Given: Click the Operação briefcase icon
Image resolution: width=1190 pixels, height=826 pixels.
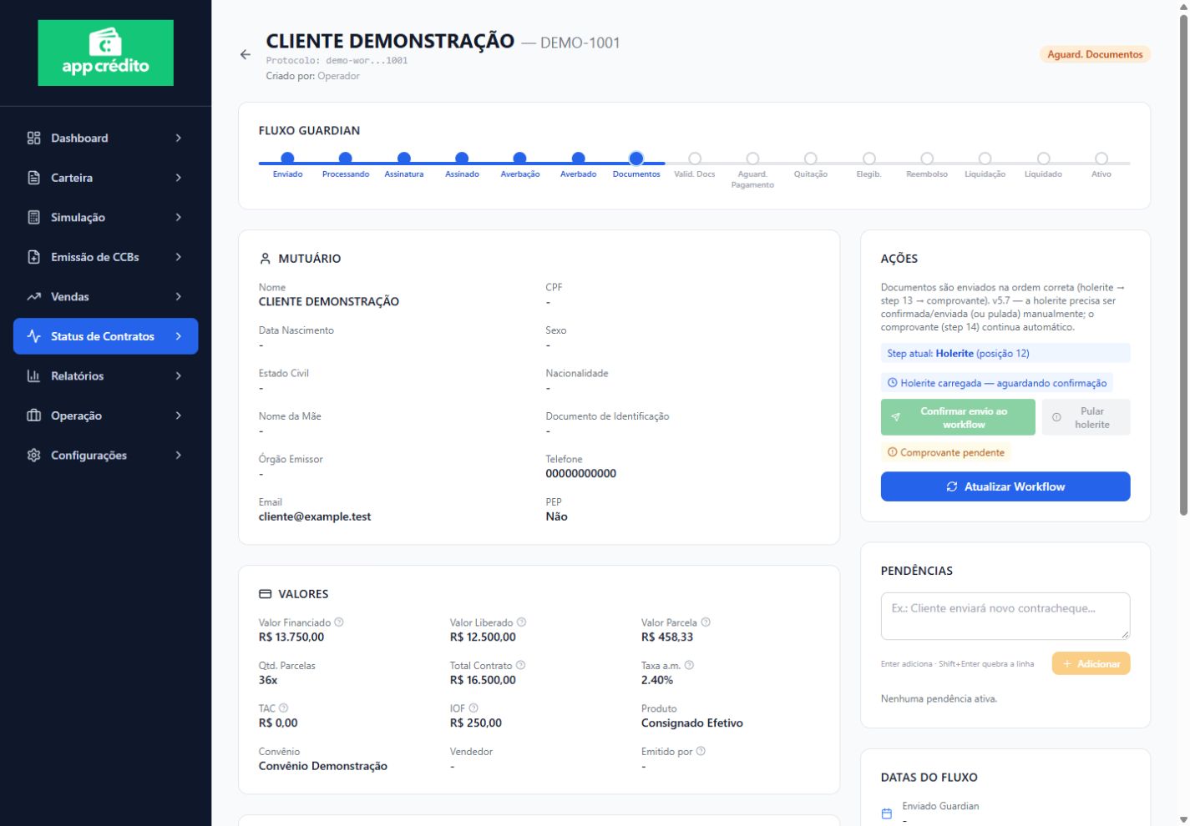Looking at the screenshot, I should pos(33,416).
